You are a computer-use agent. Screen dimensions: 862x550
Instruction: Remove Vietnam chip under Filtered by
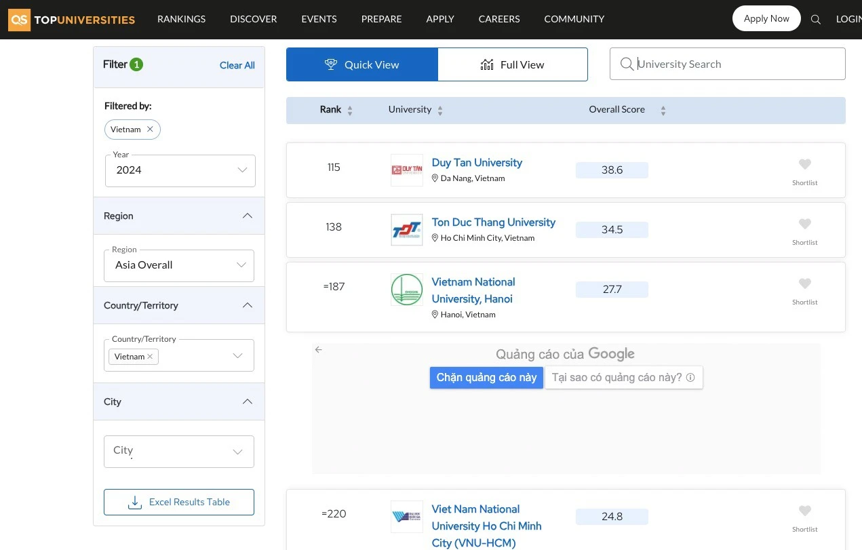click(x=150, y=130)
